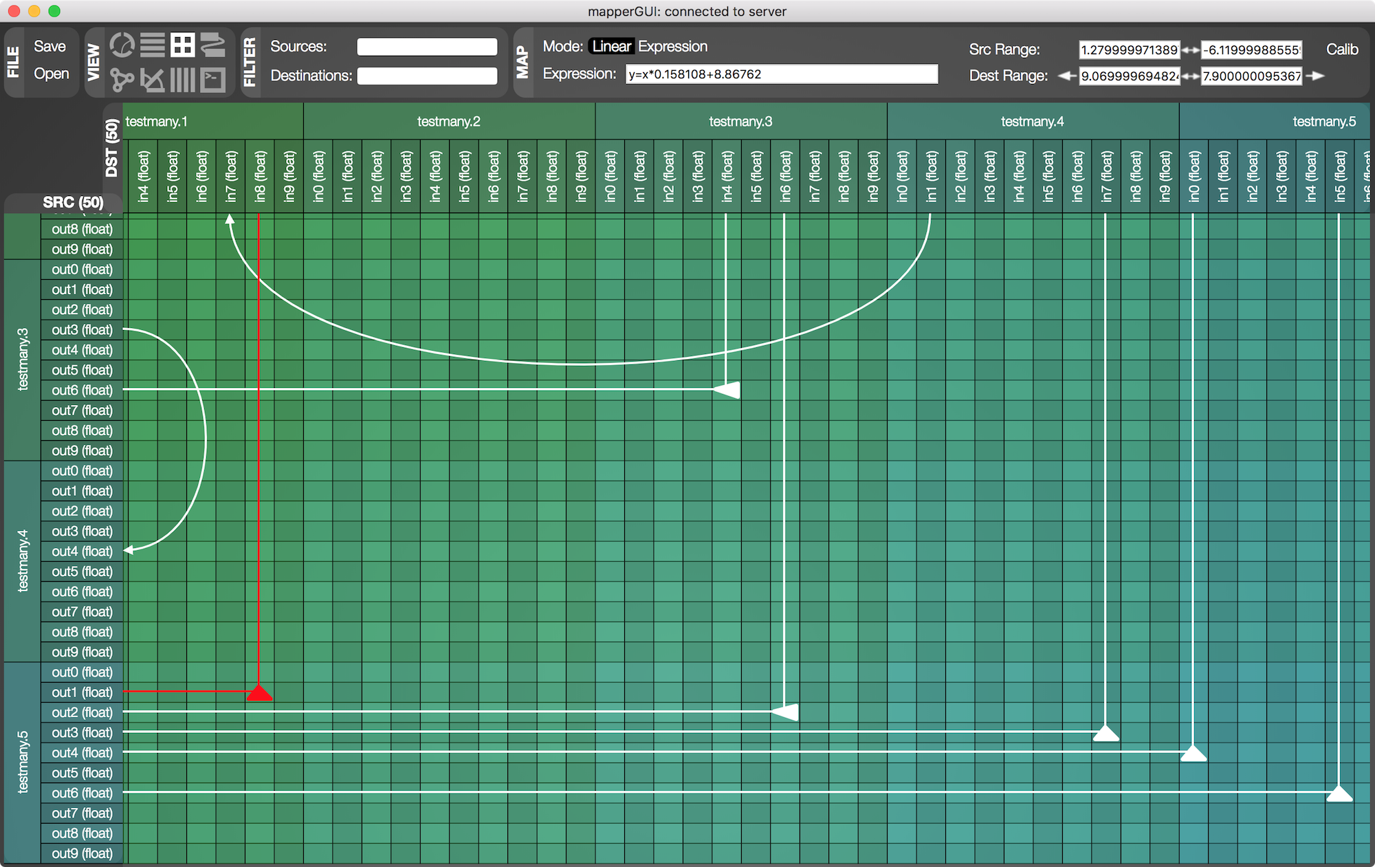The height and width of the screenshot is (867, 1375).
Task: Click the Expression formula text field
Action: 781,74
